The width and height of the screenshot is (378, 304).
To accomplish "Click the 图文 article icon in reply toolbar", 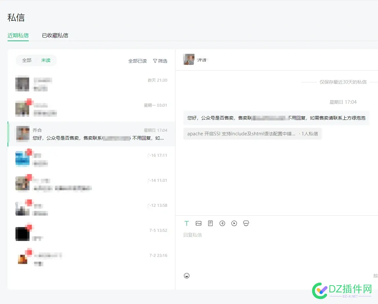I will point(210,223).
